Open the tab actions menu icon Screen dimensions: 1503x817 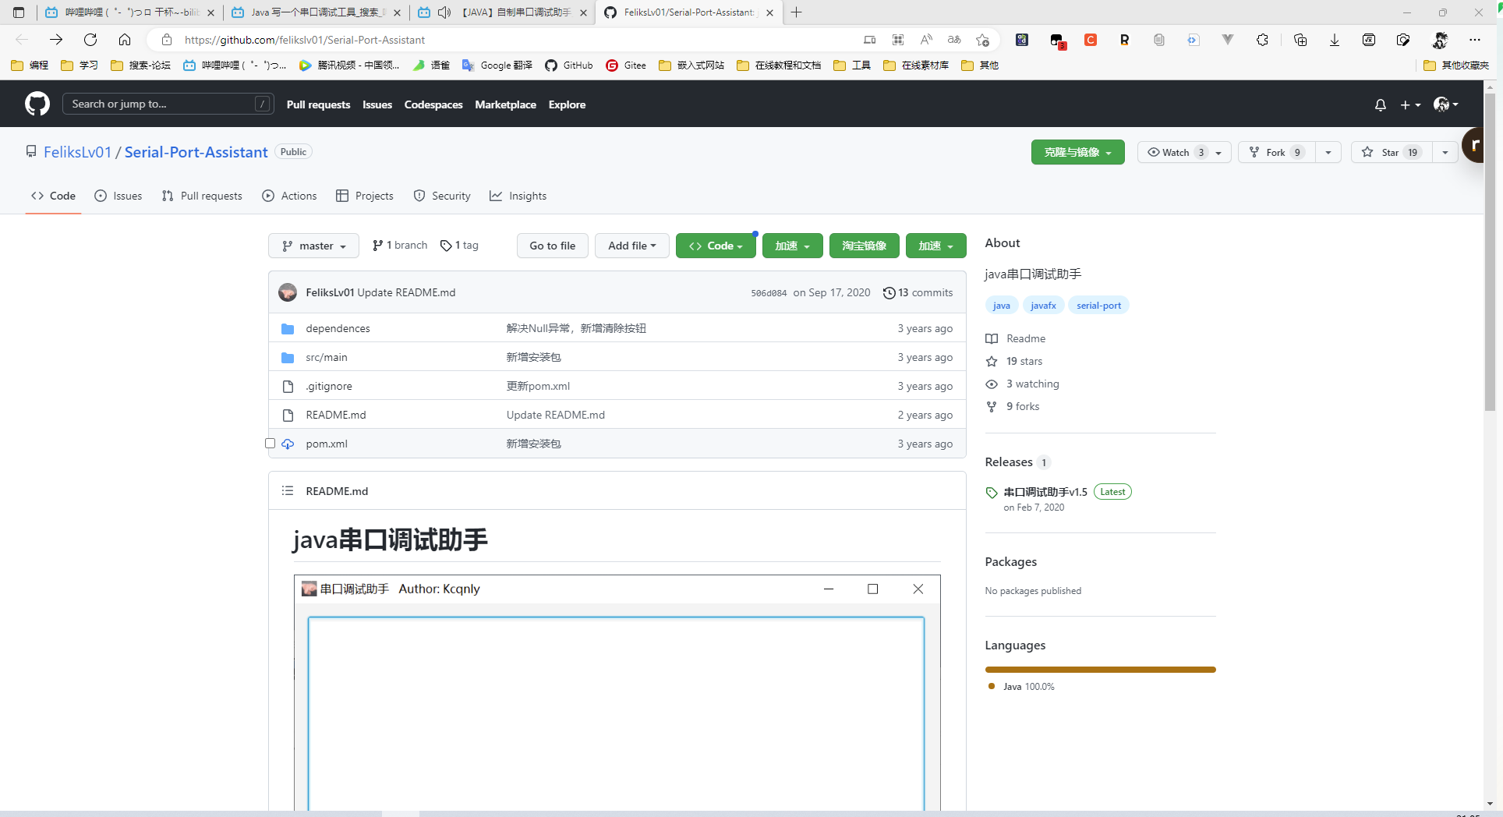pos(19,12)
